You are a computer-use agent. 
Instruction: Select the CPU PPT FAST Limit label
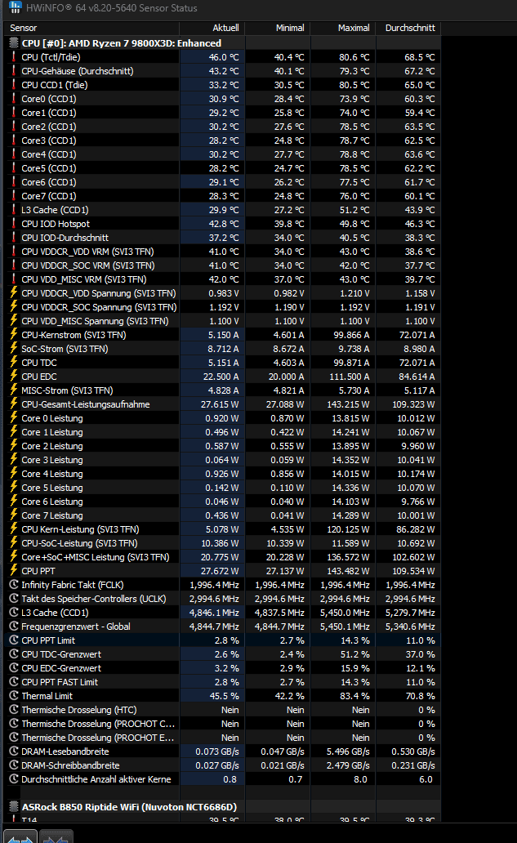[60, 682]
